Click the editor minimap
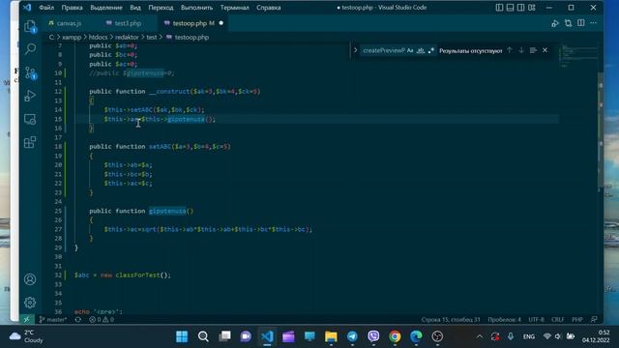Image resolution: width=619 pixels, height=348 pixels. [x=577, y=55]
